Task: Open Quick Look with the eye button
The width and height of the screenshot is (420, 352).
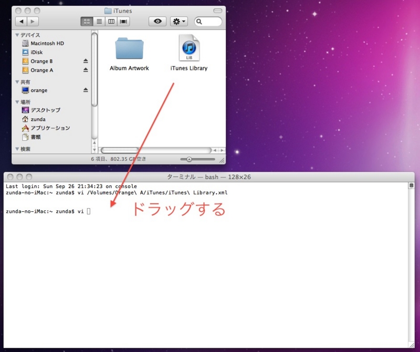Action: [157, 22]
